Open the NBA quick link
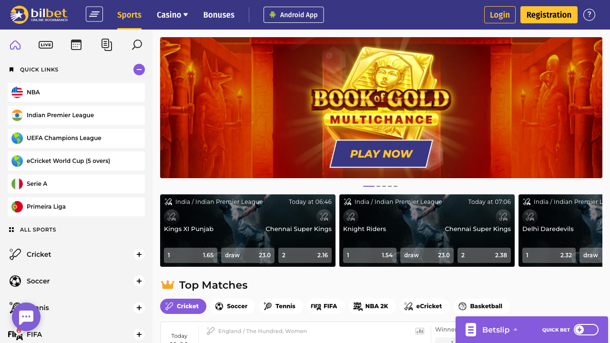 click(76, 92)
